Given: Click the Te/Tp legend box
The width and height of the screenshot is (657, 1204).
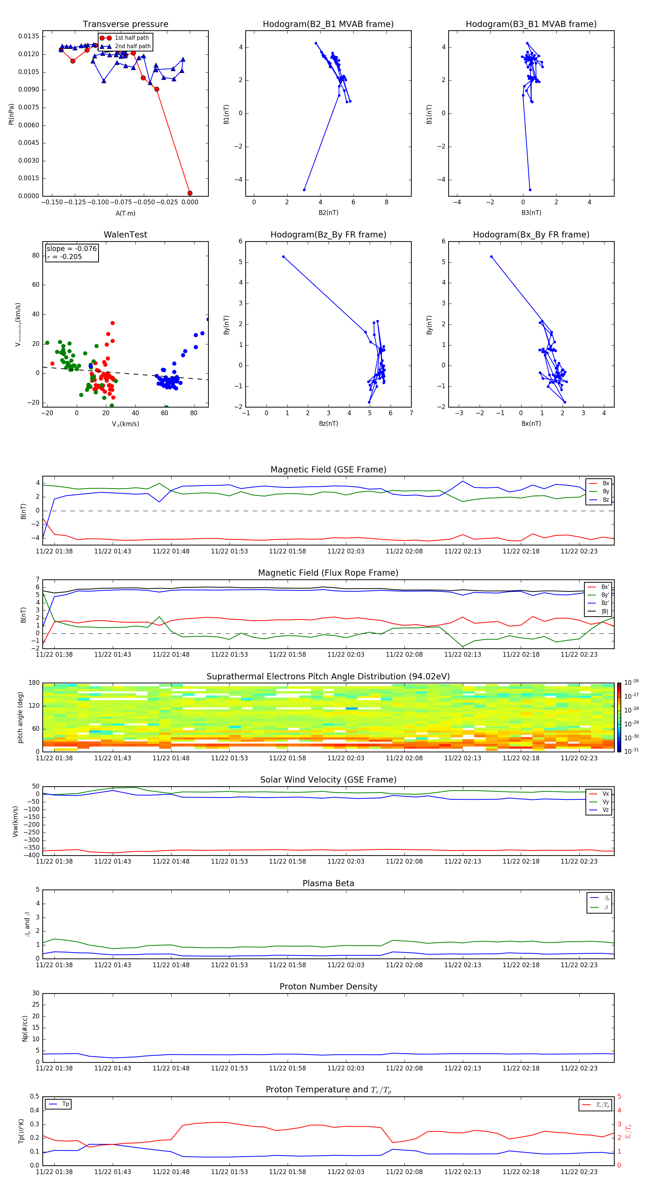Looking at the screenshot, I should click(595, 1105).
